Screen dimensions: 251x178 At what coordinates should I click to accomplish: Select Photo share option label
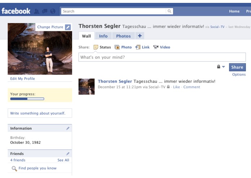click(126, 47)
